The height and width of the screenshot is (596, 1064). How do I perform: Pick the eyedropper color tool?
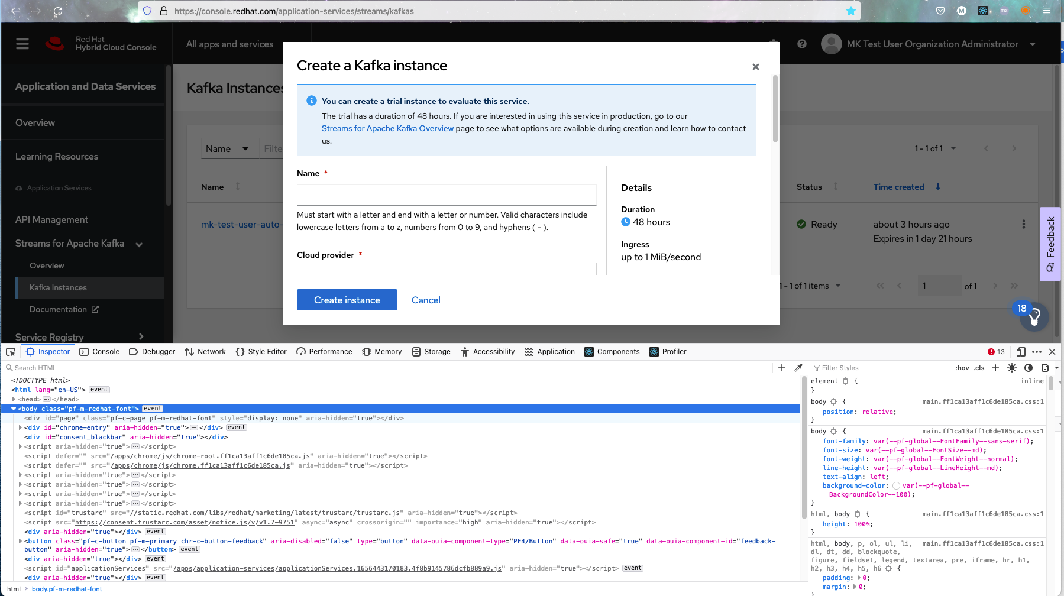798,368
